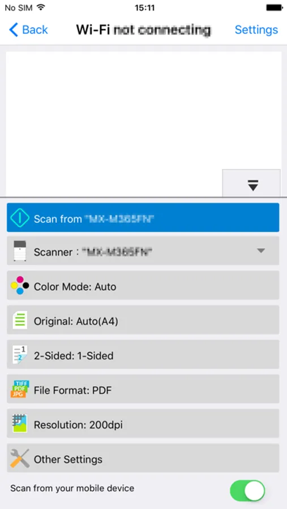Tap the wrench and screwdriver icon
This screenshot has width=287, height=509.
(20, 458)
